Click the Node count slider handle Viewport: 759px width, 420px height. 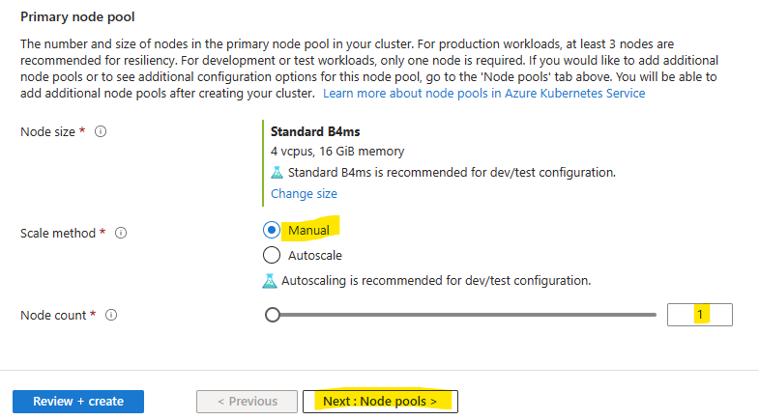(273, 315)
